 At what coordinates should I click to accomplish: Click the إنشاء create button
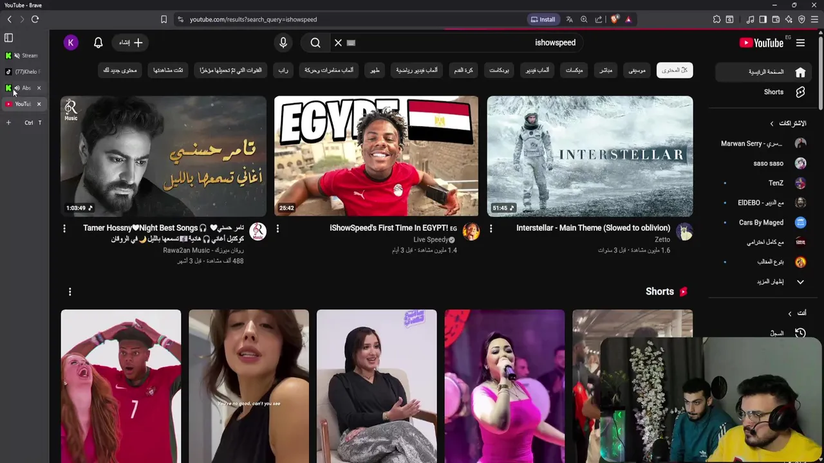point(131,42)
